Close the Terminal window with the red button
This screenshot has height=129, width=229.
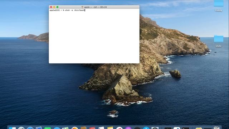(51, 7)
